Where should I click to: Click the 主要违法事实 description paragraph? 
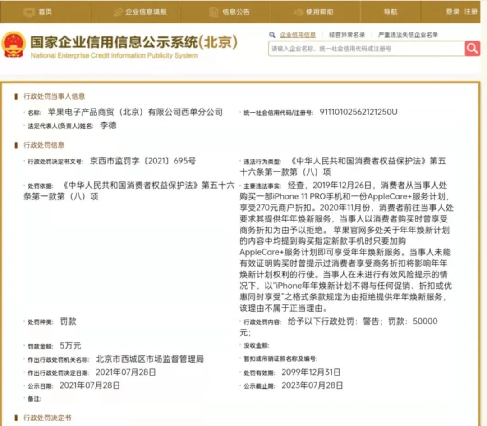347,247
